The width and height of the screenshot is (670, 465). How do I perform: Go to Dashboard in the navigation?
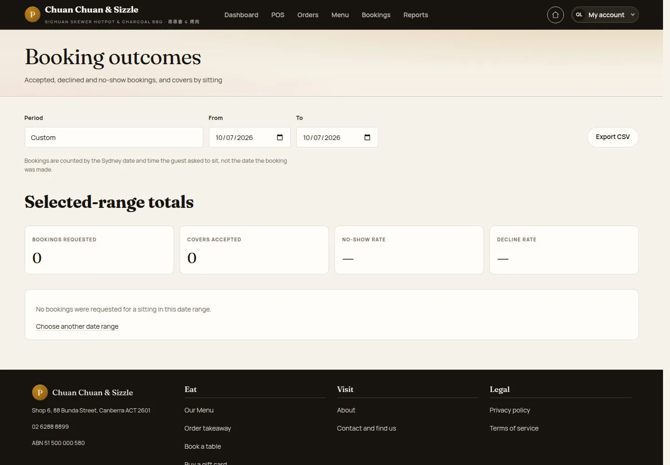(x=241, y=15)
